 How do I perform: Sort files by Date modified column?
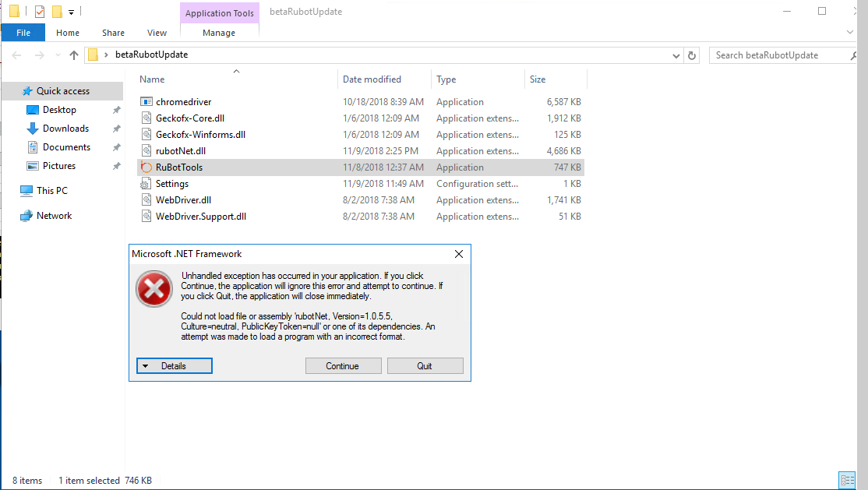tap(372, 79)
